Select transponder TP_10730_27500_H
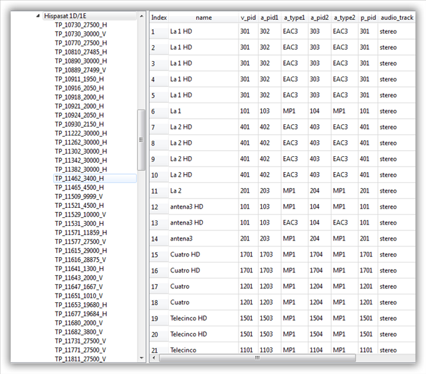This screenshot has height=374, width=426. tap(81, 25)
